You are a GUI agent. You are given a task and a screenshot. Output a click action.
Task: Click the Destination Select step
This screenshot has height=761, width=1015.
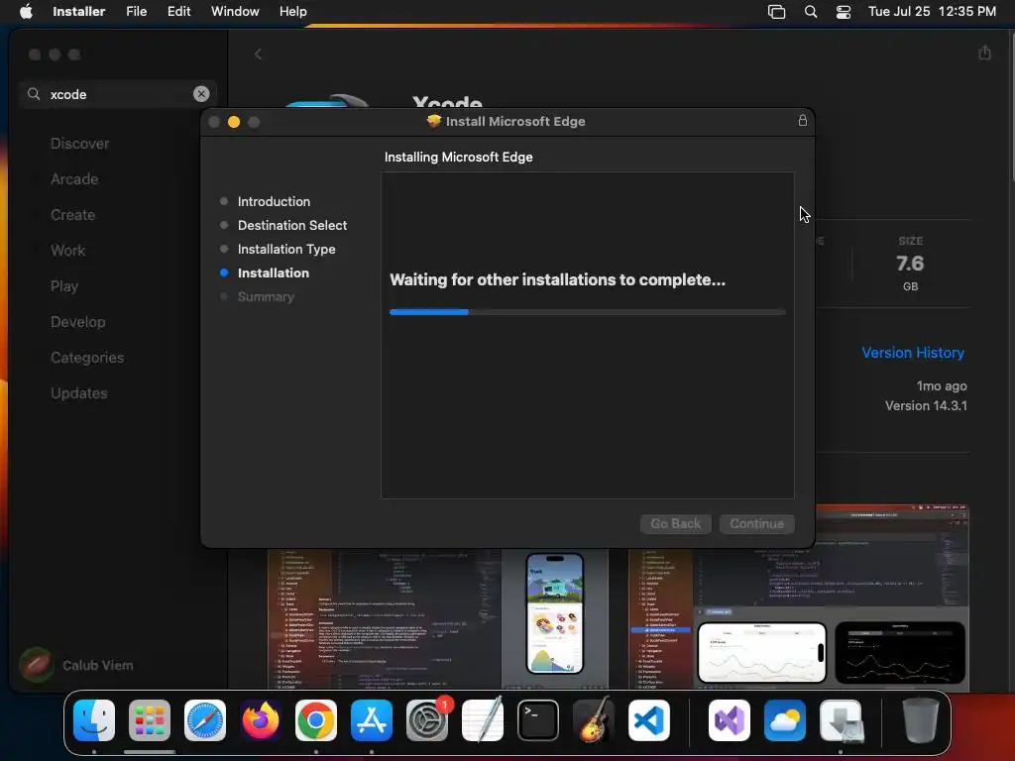click(x=292, y=225)
